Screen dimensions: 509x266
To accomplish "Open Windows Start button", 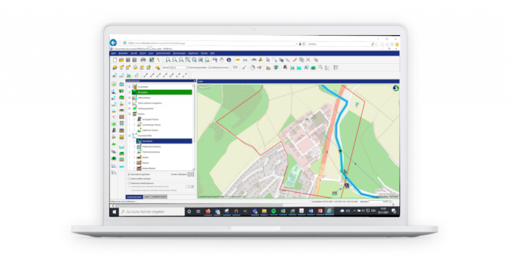I will point(114,211).
